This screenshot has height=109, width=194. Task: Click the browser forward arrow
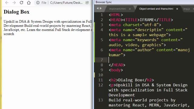14,3
